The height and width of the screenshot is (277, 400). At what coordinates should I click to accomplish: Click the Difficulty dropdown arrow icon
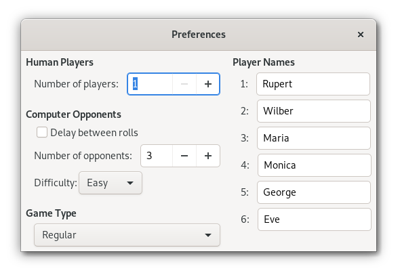coord(130,183)
